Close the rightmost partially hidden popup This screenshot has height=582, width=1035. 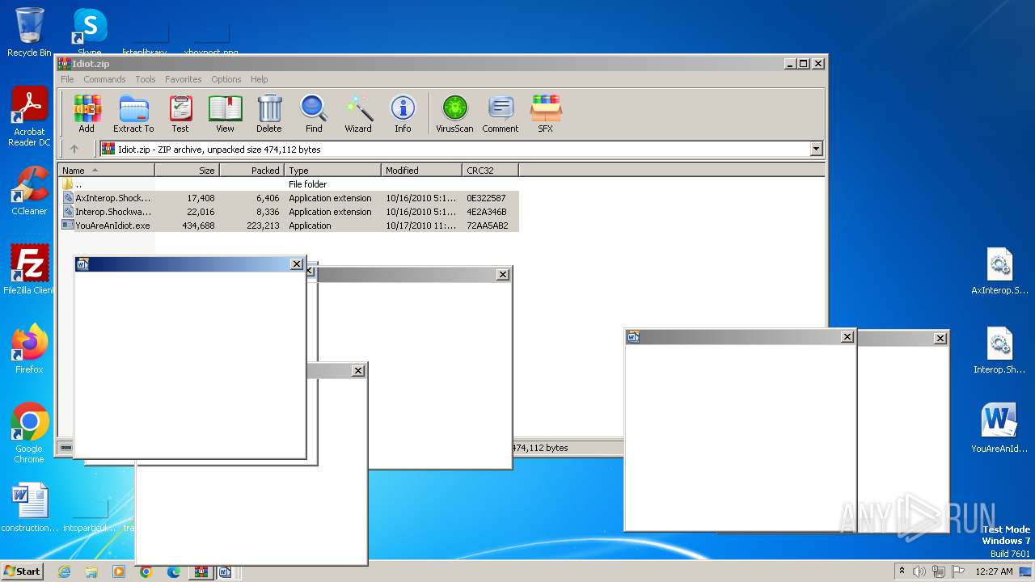[x=940, y=339]
